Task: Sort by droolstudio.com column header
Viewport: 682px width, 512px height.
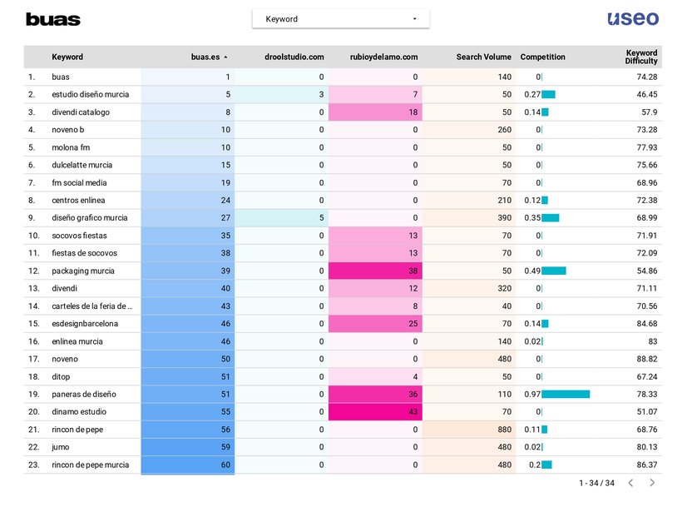Action: (x=294, y=57)
